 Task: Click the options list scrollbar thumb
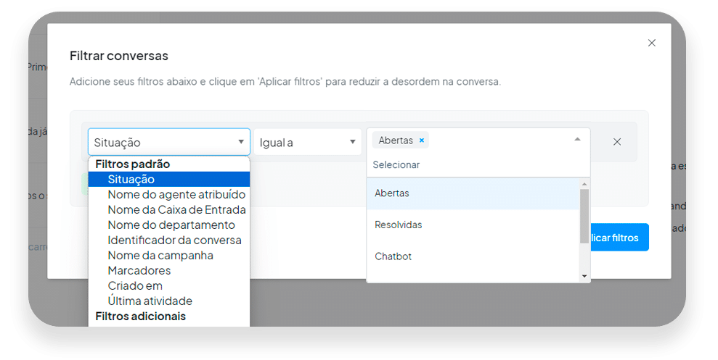point(584,216)
